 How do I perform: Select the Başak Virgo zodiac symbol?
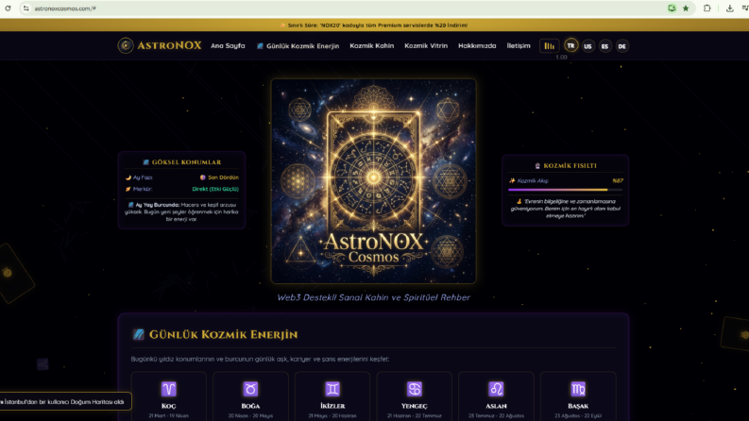[578, 389]
